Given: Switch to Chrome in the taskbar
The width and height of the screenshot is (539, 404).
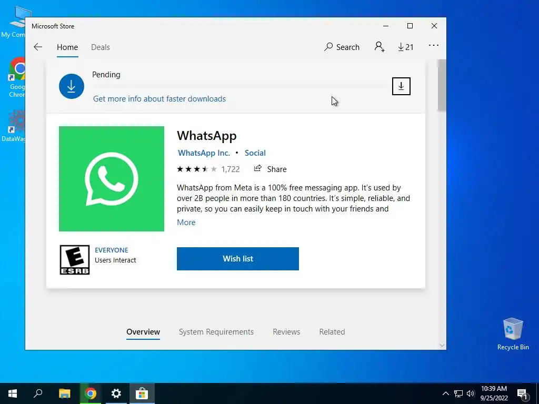Looking at the screenshot, I should 91,393.
